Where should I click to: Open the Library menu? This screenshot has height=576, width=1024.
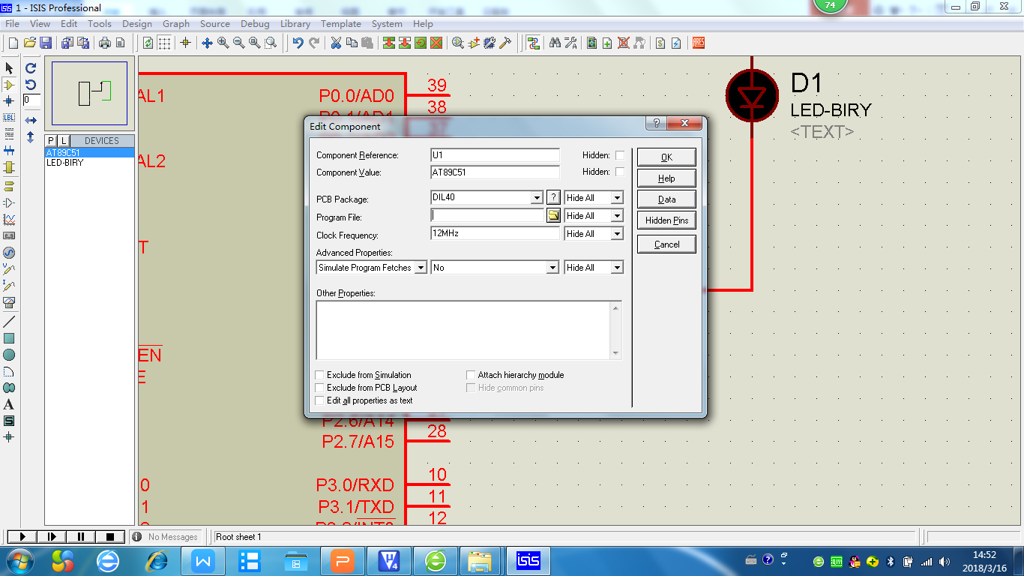[x=295, y=24]
